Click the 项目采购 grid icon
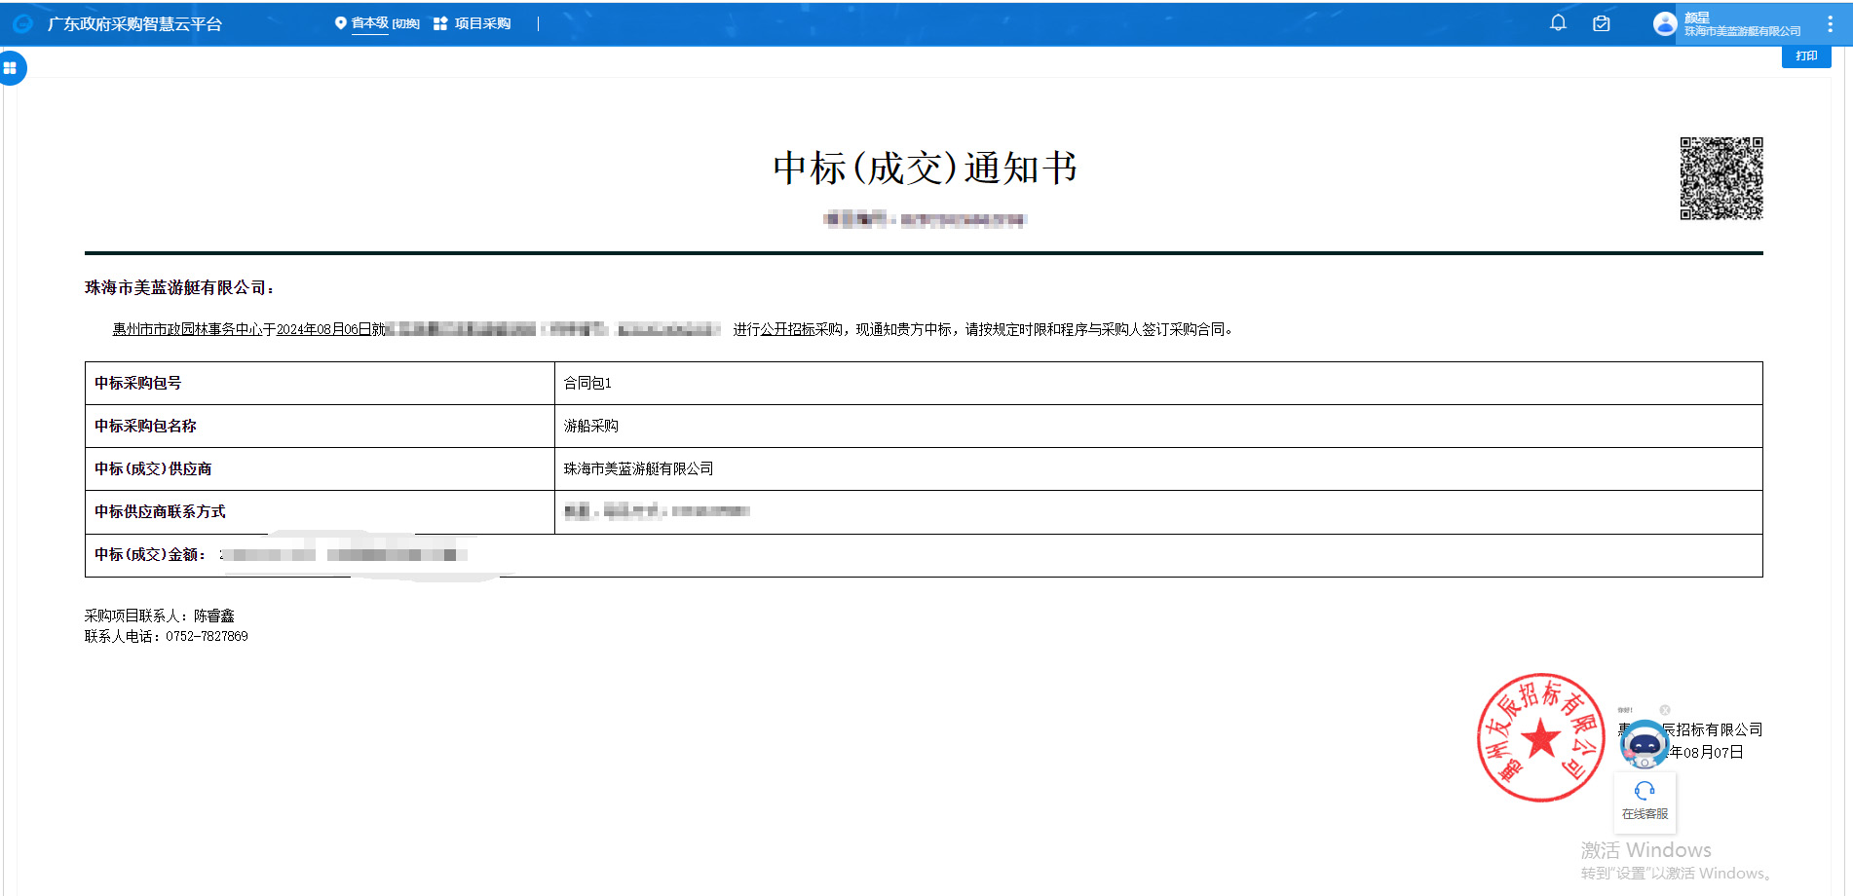The image size is (1853, 896). [440, 23]
